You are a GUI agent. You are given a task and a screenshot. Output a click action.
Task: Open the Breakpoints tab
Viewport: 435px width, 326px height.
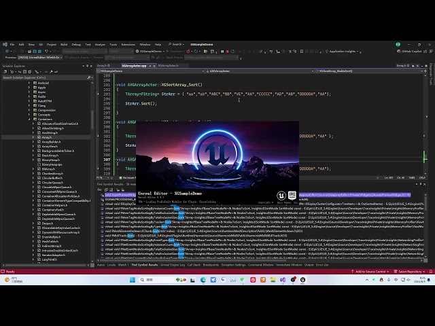(x=211, y=265)
